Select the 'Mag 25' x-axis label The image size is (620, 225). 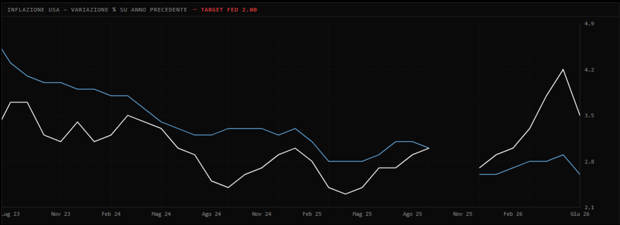362,214
